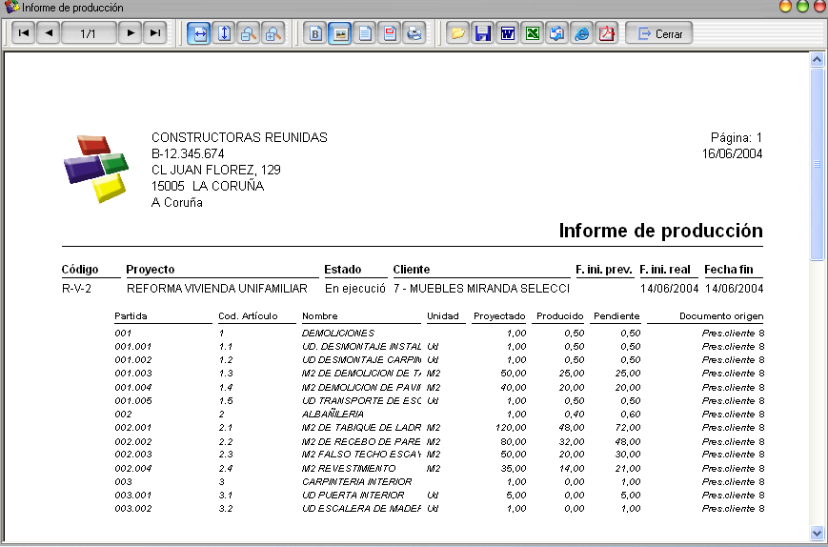Viewport: 828px width, 547px height.
Task: Export the report to Word
Action: click(508, 33)
